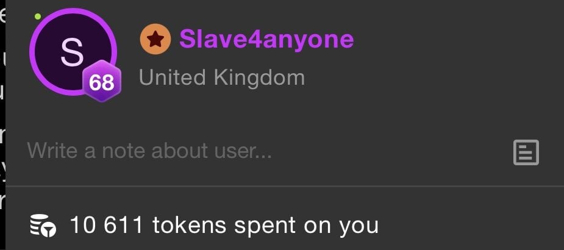Click the number 68 on level badge
The image size is (564, 250).
click(x=102, y=83)
